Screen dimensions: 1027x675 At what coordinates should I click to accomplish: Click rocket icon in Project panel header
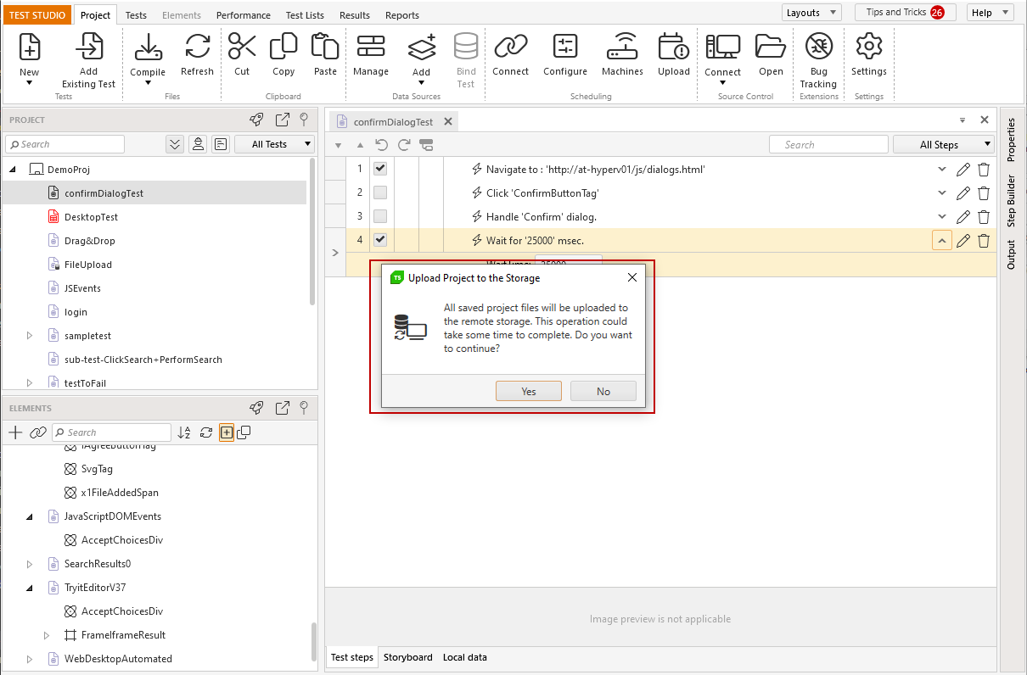pyautogui.click(x=256, y=120)
